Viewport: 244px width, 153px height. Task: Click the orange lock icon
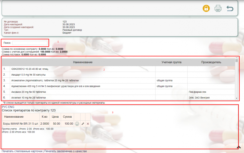point(206,8)
